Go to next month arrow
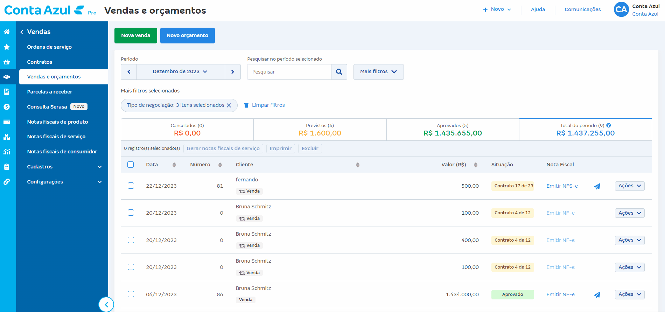The height and width of the screenshot is (312, 665). [233, 72]
